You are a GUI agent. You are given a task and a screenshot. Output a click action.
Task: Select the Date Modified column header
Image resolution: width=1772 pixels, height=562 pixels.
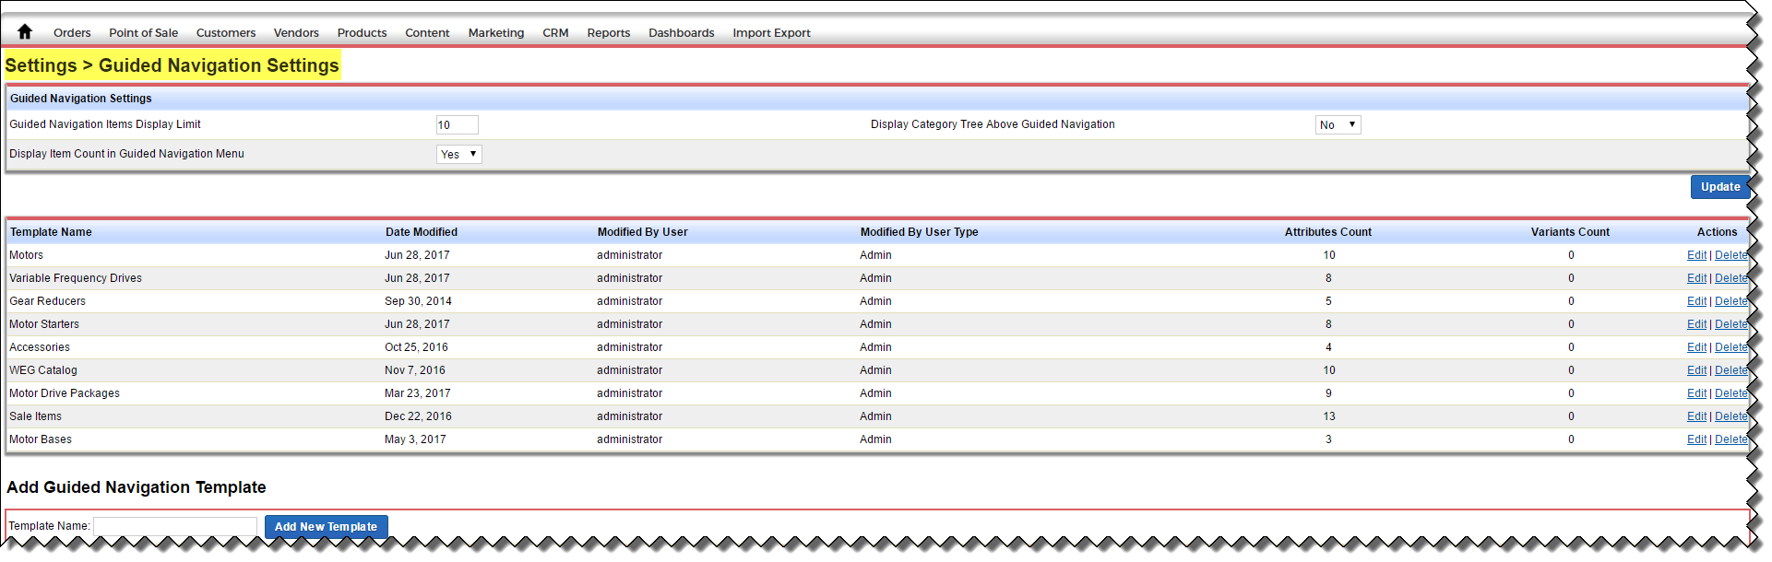coord(422,232)
